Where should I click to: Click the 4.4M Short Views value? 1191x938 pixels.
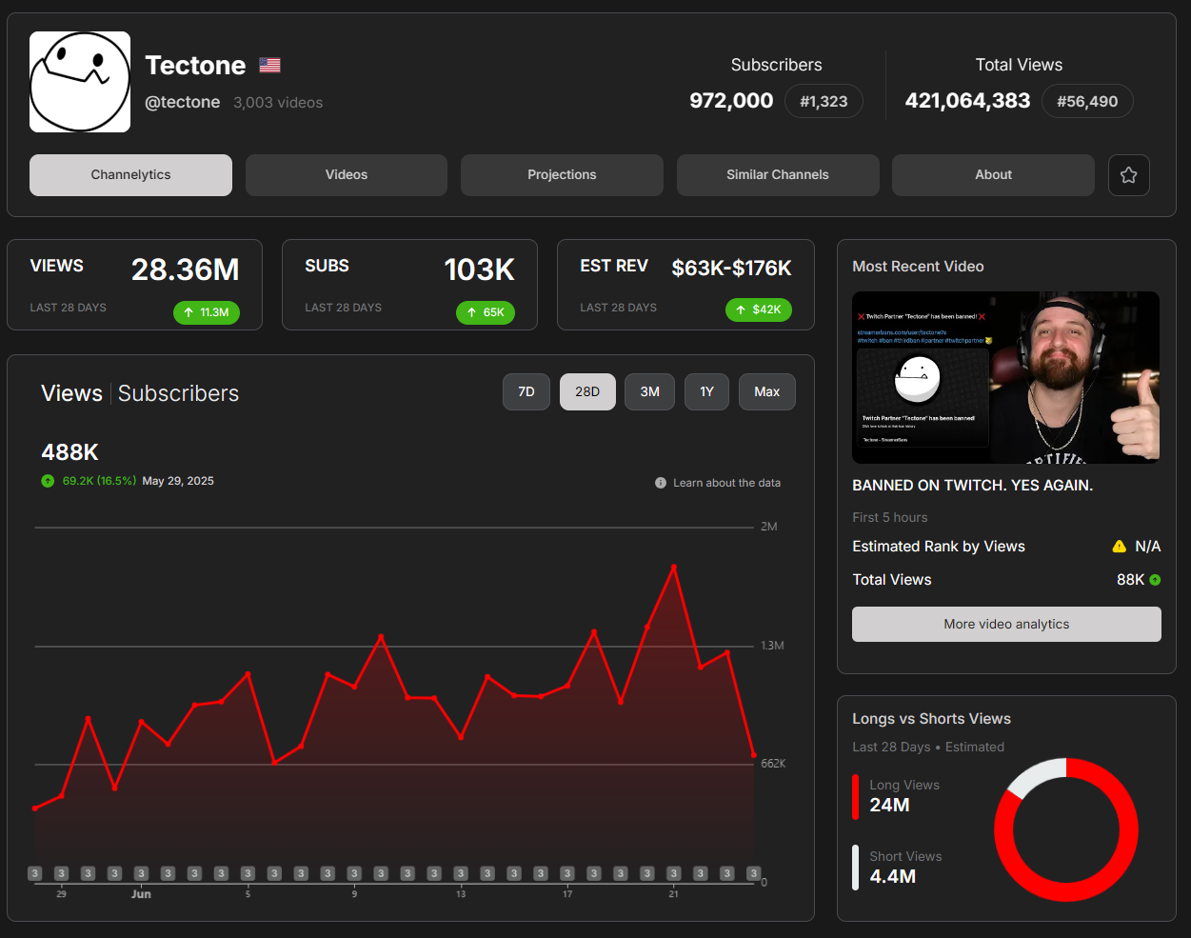892,876
